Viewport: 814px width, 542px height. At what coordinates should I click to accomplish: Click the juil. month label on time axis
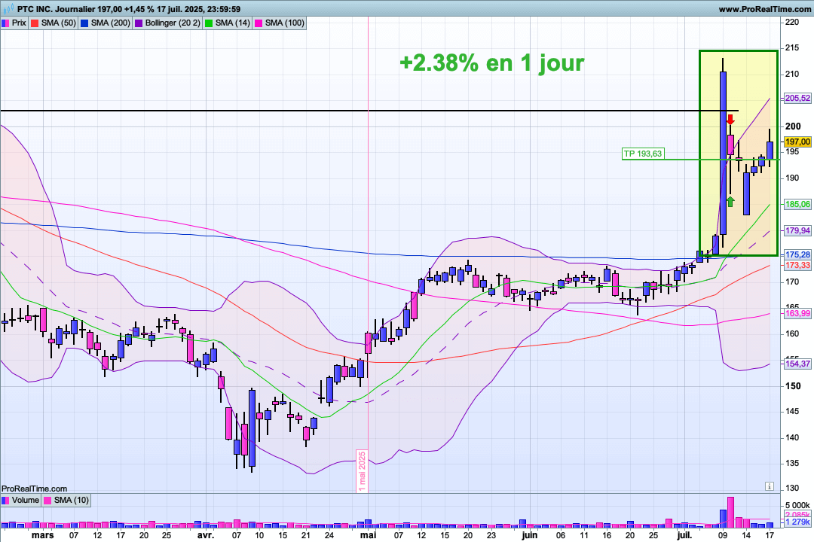click(x=684, y=535)
